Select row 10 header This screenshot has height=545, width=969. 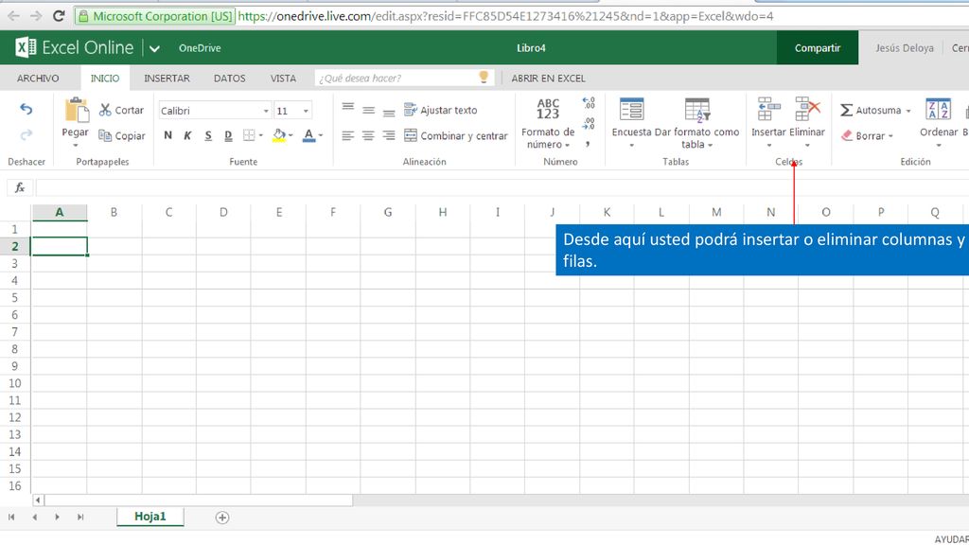15,383
